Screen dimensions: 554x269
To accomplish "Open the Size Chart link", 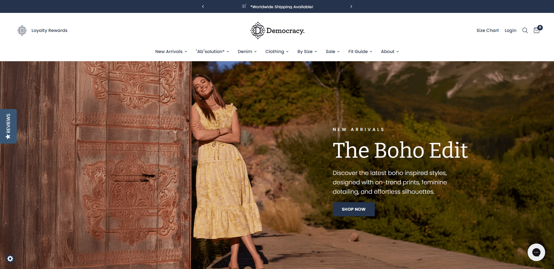I will [487, 30].
